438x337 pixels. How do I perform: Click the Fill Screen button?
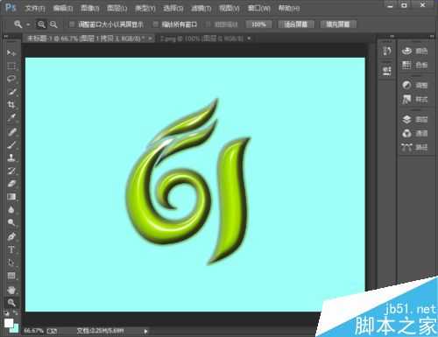tap(338, 25)
